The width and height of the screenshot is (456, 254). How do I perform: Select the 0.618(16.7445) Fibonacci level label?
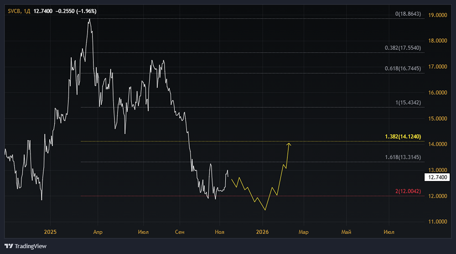(x=403, y=68)
